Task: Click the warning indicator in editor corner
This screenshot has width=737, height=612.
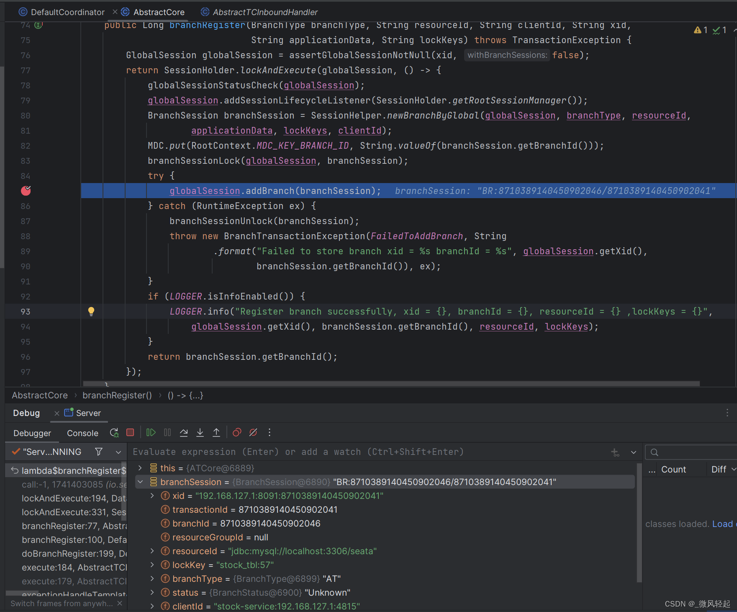Action: [701, 30]
